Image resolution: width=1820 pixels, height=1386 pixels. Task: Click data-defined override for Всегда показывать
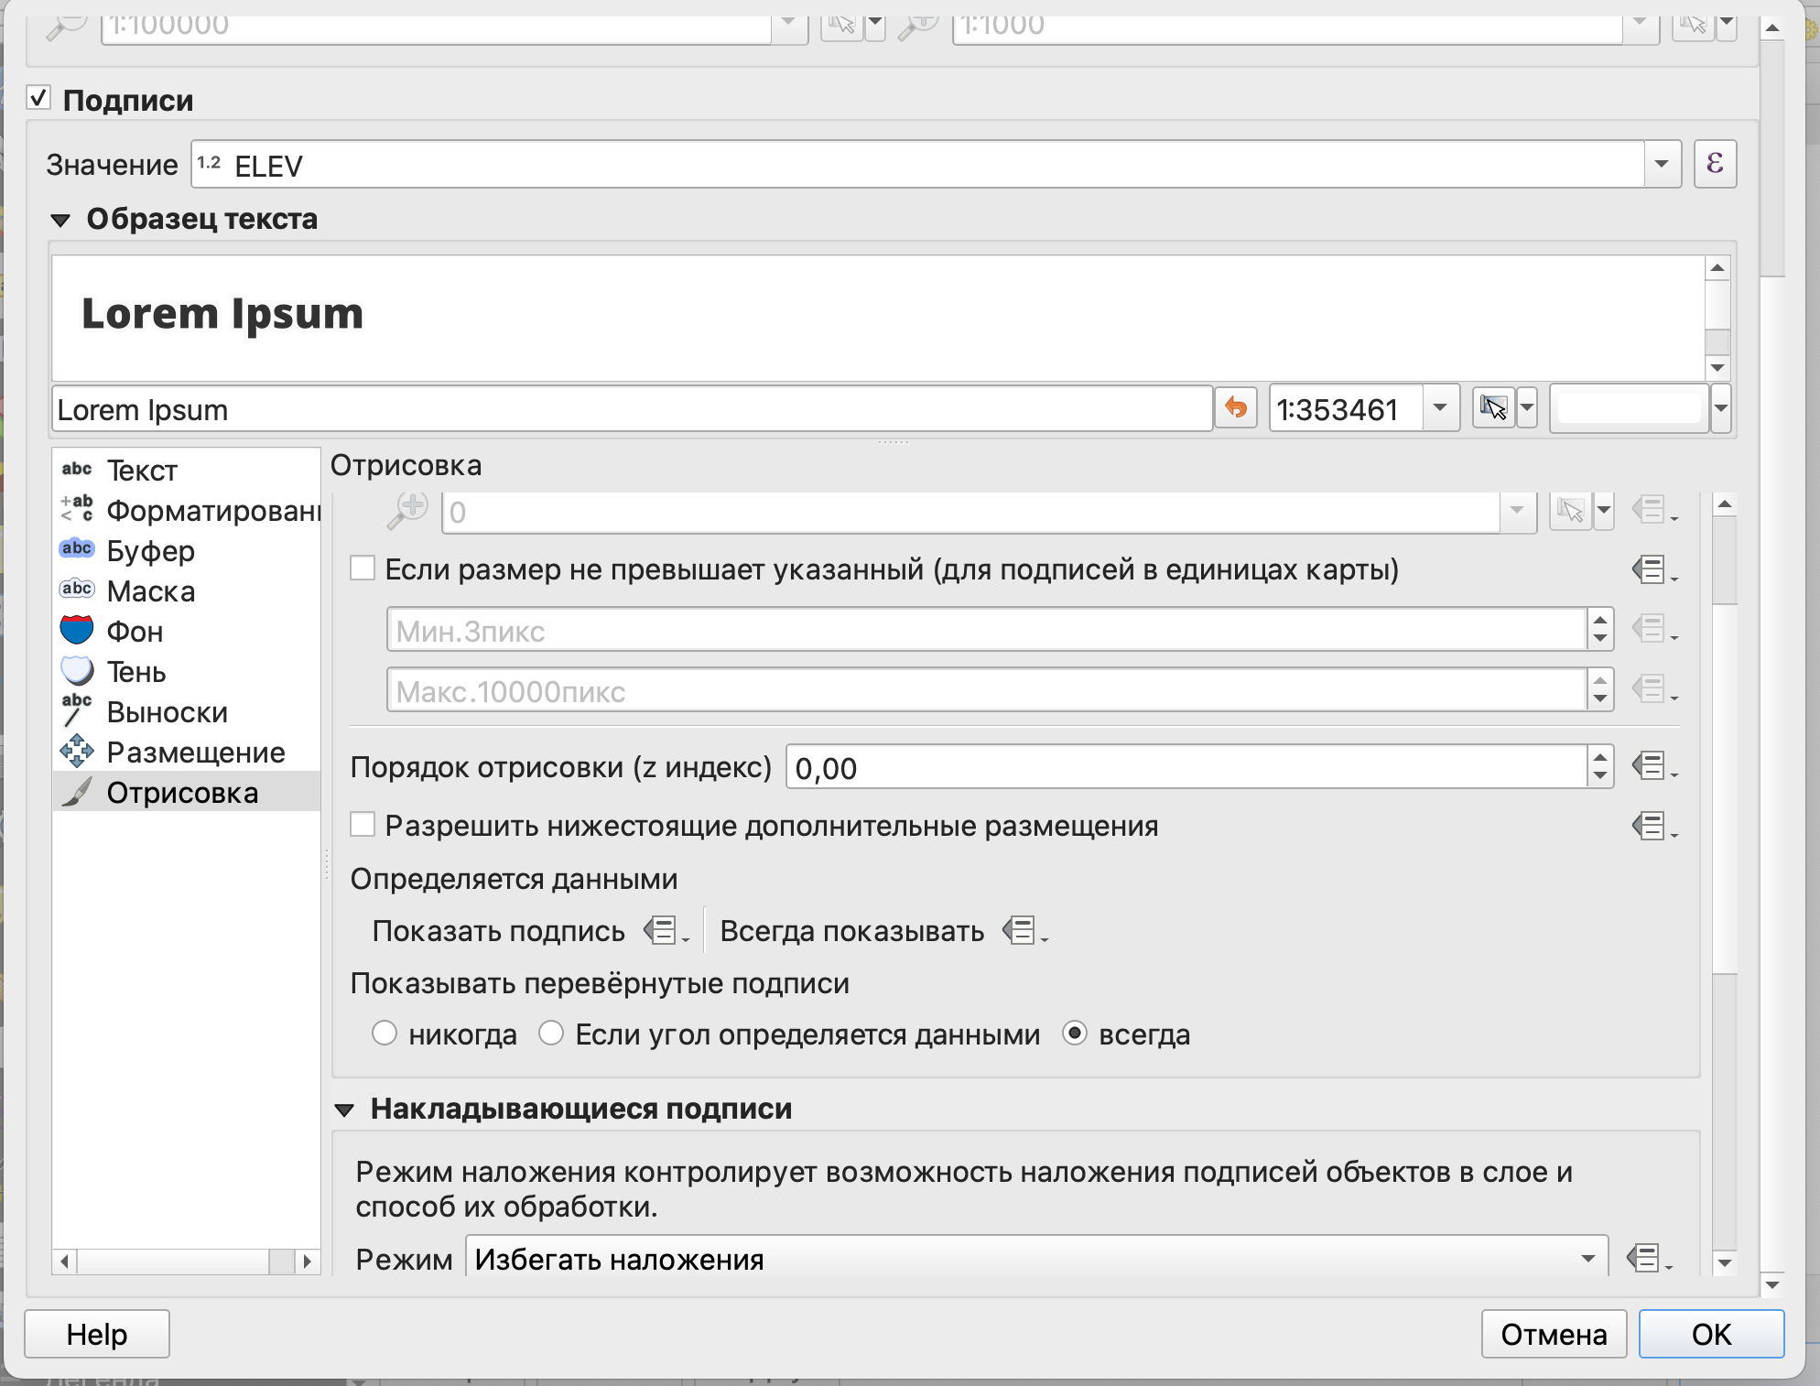pyautogui.click(x=1022, y=931)
